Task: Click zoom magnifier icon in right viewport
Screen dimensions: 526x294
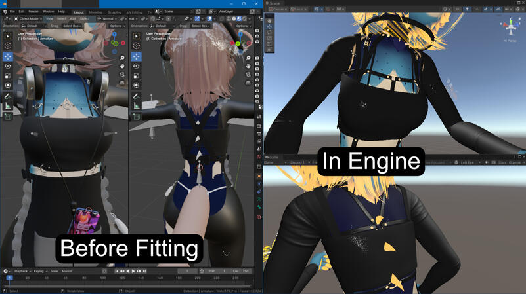Action: [248, 58]
